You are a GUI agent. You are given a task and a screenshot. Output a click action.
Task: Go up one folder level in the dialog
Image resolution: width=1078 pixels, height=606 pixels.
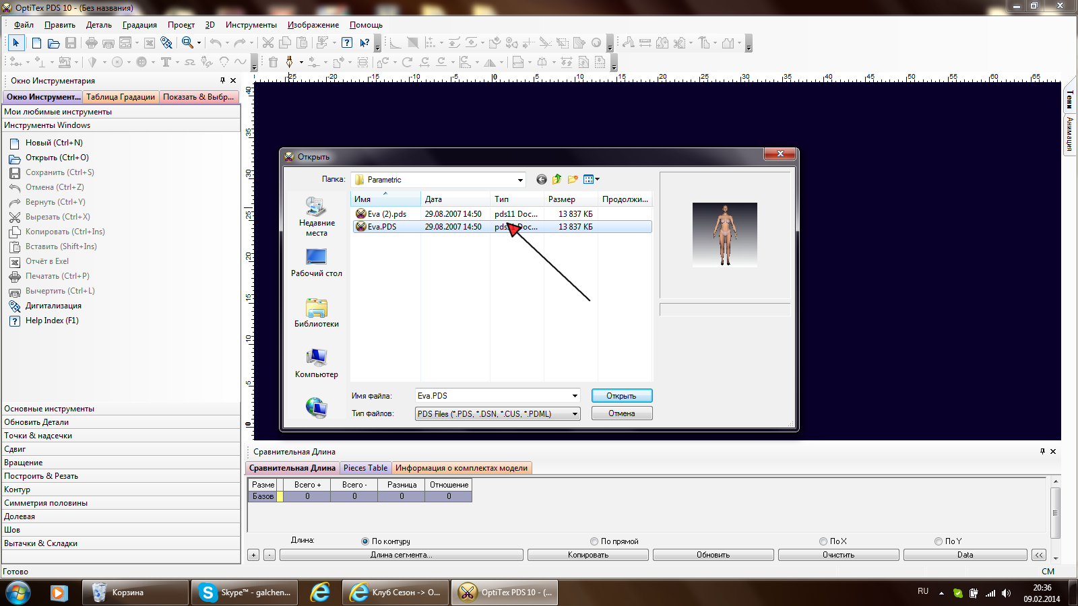(x=557, y=179)
